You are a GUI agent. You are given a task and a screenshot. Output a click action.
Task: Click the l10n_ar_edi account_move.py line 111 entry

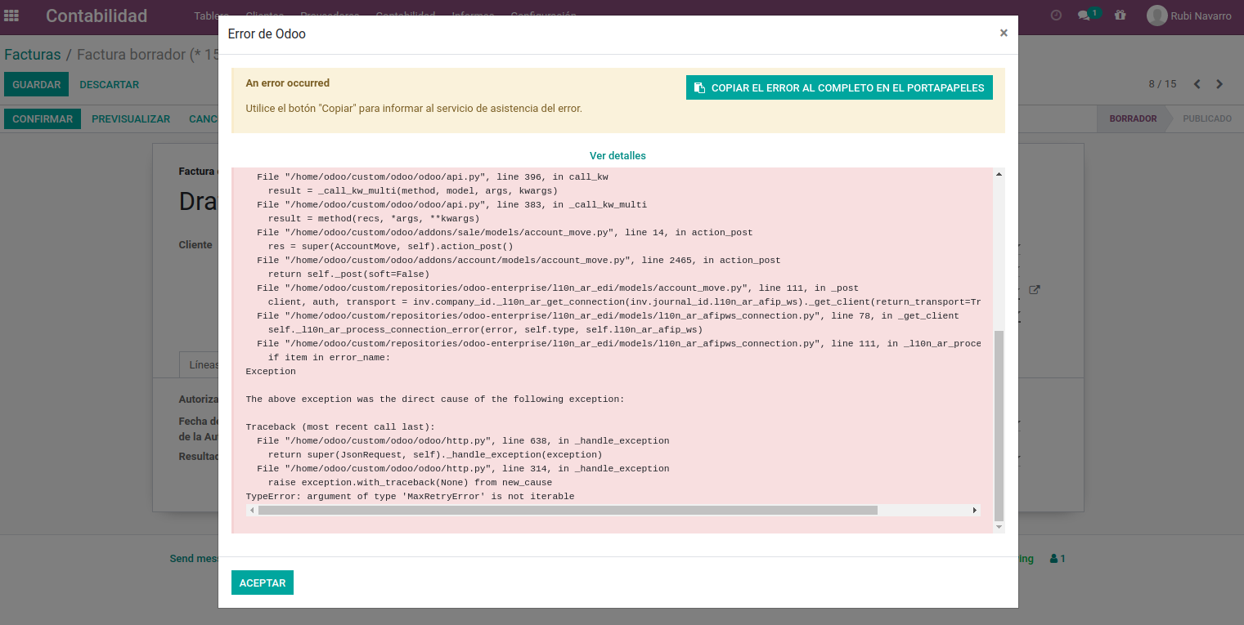(x=558, y=288)
